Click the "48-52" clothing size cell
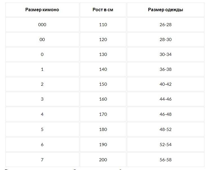Screen dimensions: 209x170 pyautogui.click(x=166, y=129)
